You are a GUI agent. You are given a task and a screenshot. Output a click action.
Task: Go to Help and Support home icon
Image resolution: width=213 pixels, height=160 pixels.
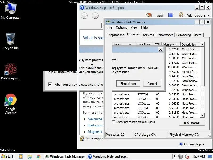(x=149, y=15)
